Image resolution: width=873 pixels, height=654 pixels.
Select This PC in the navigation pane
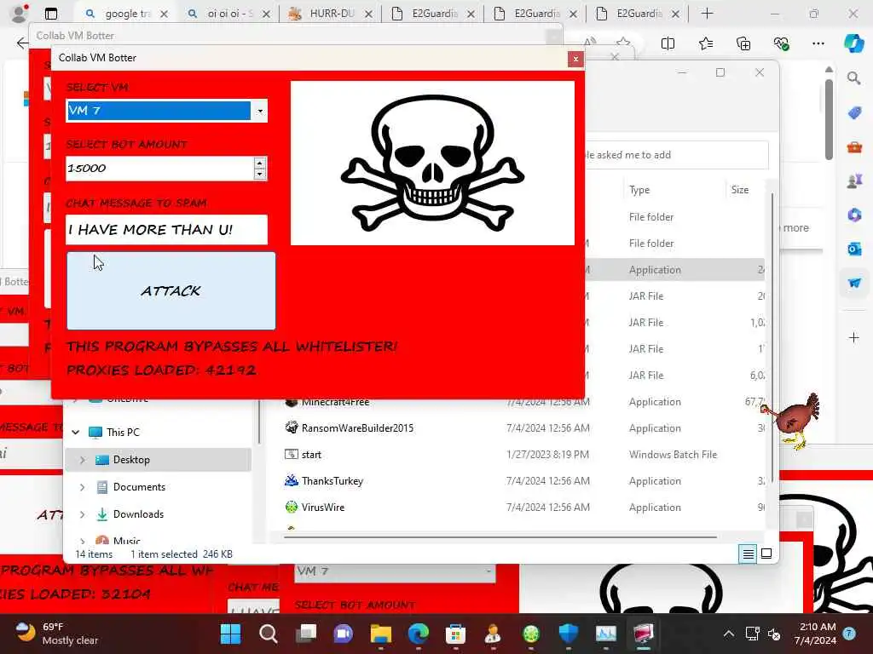[123, 432]
